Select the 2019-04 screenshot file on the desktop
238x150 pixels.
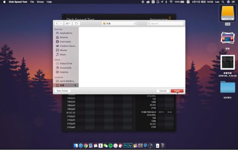pyautogui.click(x=227, y=62)
